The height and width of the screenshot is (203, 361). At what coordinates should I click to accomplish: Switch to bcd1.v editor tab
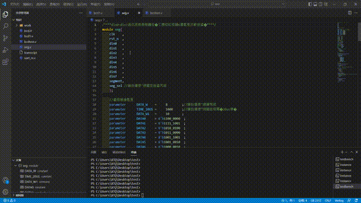click(100, 13)
